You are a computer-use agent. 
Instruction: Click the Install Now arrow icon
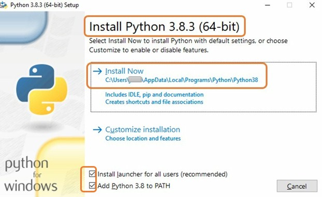click(x=97, y=71)
